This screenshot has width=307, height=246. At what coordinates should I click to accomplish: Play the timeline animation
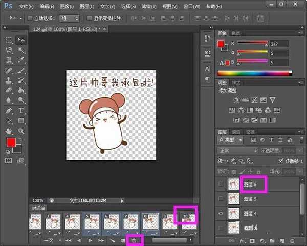[90, 240]
